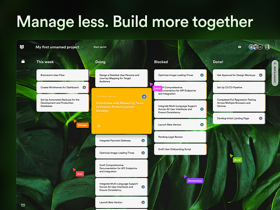Viewport: 280px width, 210px height.
Task: Open the Integrate Payment Gateway card
Action: pos(121,141)
